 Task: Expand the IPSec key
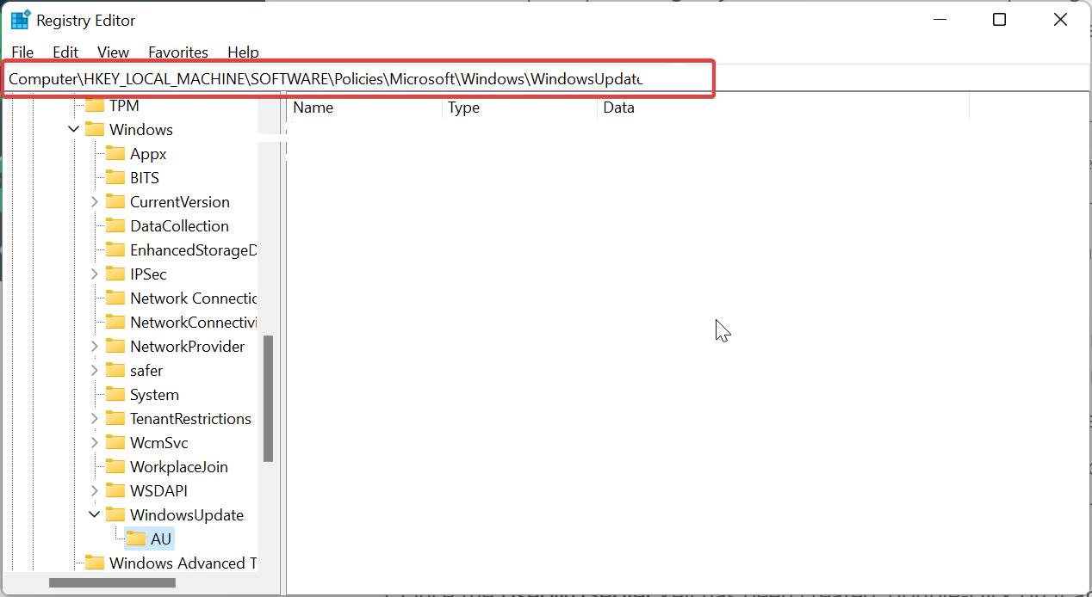click(95, 274)
